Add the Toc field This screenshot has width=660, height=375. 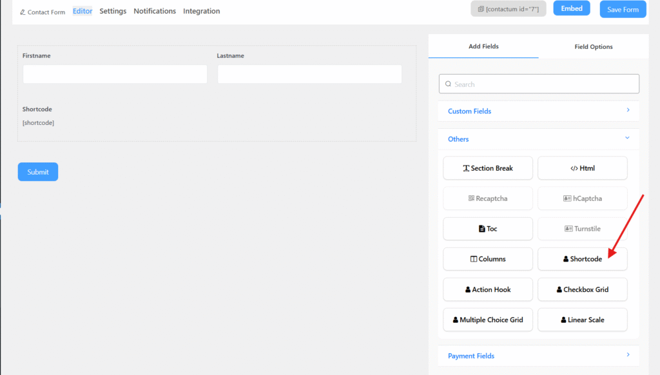pos(488,229)
